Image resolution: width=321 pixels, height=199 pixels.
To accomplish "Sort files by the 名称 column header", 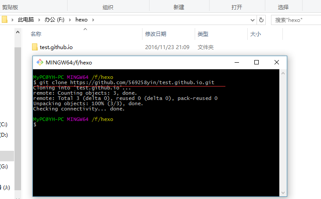I will click(x=36, y=34).
